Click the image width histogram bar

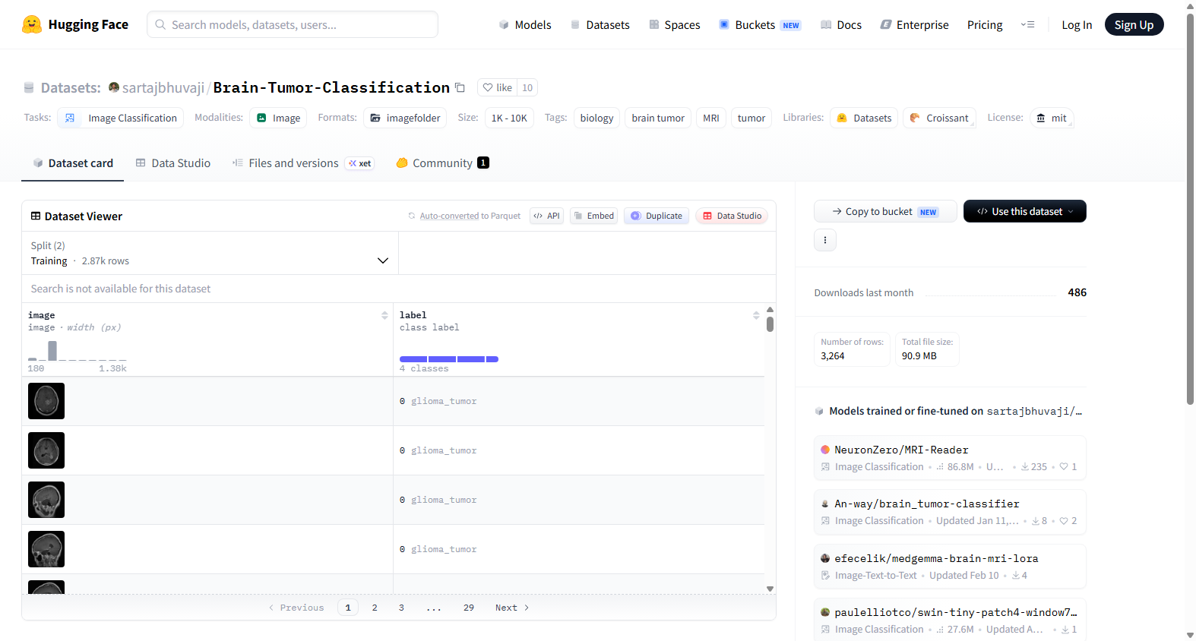(52, 351)
